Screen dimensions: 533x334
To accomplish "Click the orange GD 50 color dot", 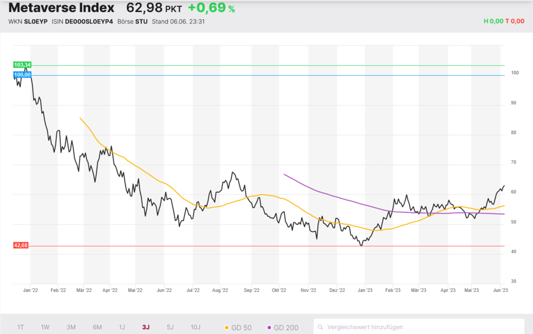I will click(227, 328).
